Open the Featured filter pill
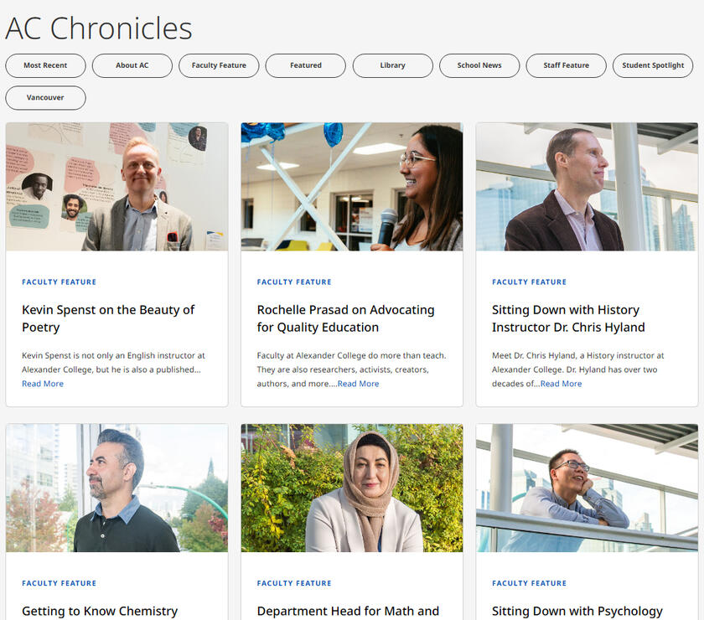The image size is (704, 620). (306, 65)
